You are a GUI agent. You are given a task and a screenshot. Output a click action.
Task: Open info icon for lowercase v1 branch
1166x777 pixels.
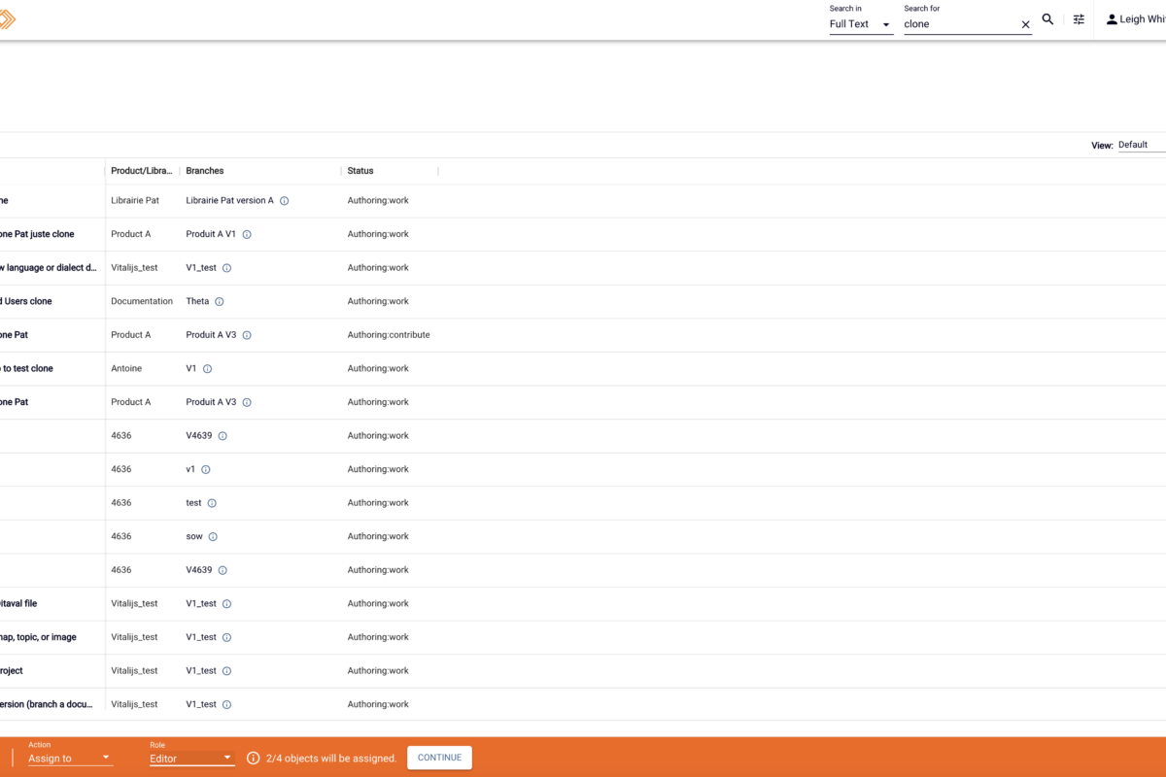point(206,469)
